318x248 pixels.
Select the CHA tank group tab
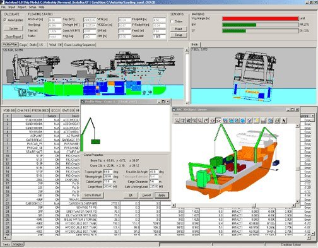[x=23, y=110]
